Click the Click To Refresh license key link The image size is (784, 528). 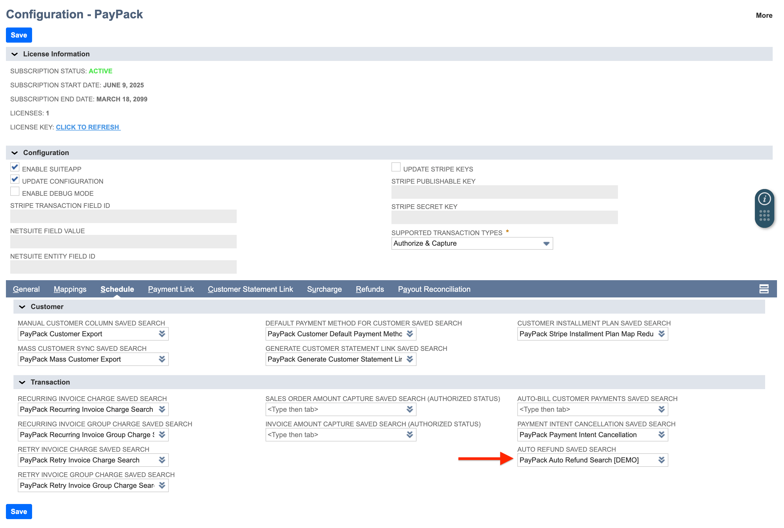tap(88, 127)
